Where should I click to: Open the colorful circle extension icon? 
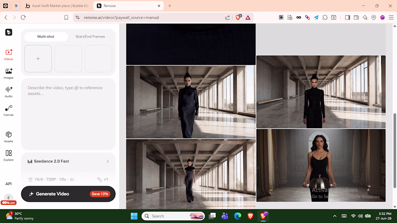pos(281,17)
